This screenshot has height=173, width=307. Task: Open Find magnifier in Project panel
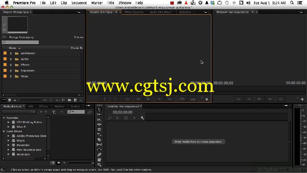coord(63,100)
